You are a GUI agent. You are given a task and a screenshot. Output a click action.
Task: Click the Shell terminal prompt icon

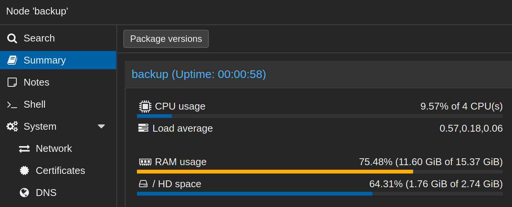pos(12,105)
